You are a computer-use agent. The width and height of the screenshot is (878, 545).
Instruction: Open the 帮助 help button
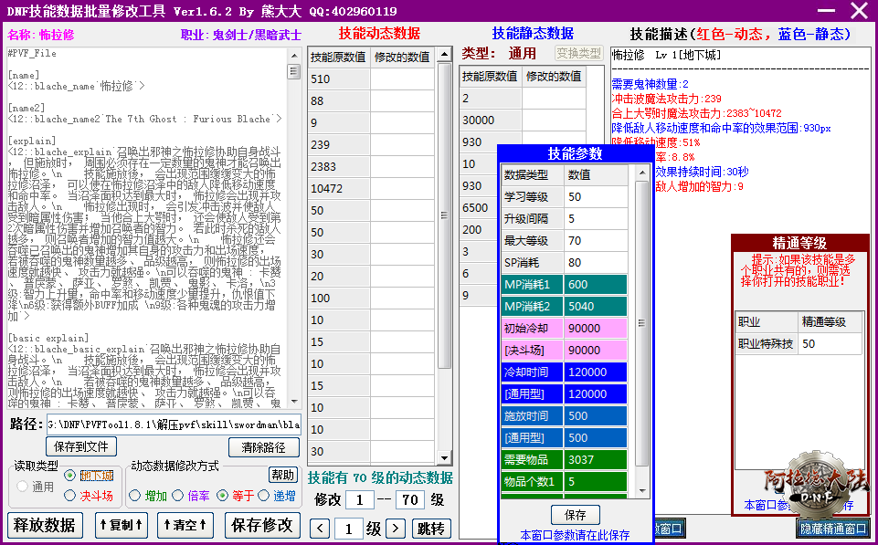point(282,475)
